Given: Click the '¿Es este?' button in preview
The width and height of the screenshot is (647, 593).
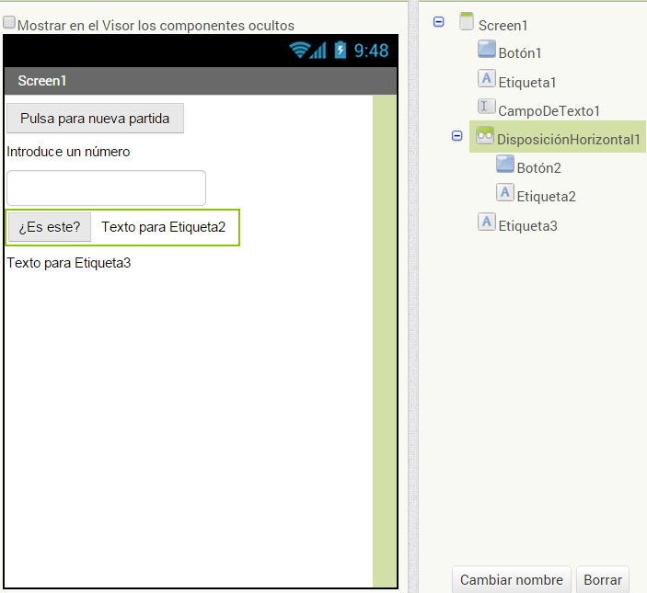Looking at the screenshot, I should (x=50, y=227).
